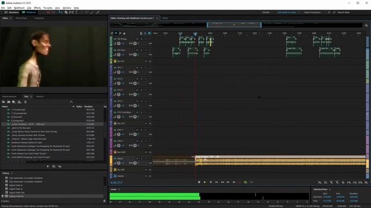371x208 pixels.
Task: Select Radio Production workspace
Action: click(x=312, y=12)
